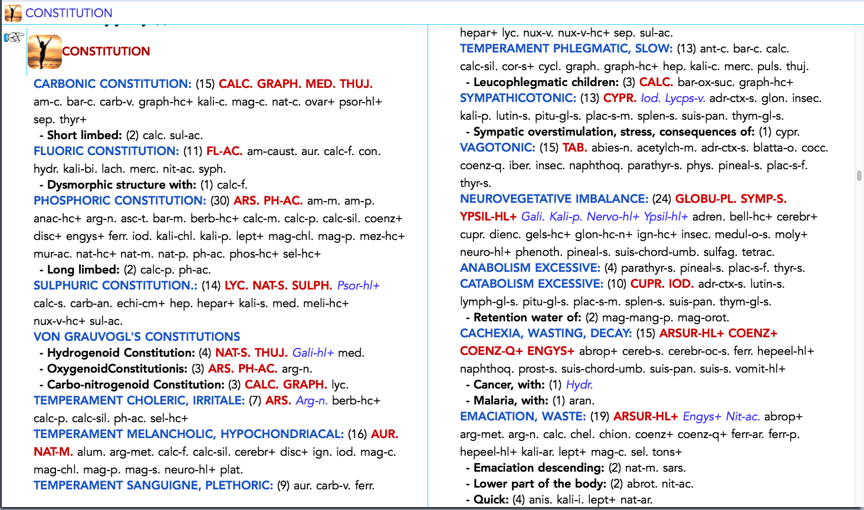864x510 pixels.
Task: Open the EMACIATION, WASTE rubric
Action: [x=523, y=416]
